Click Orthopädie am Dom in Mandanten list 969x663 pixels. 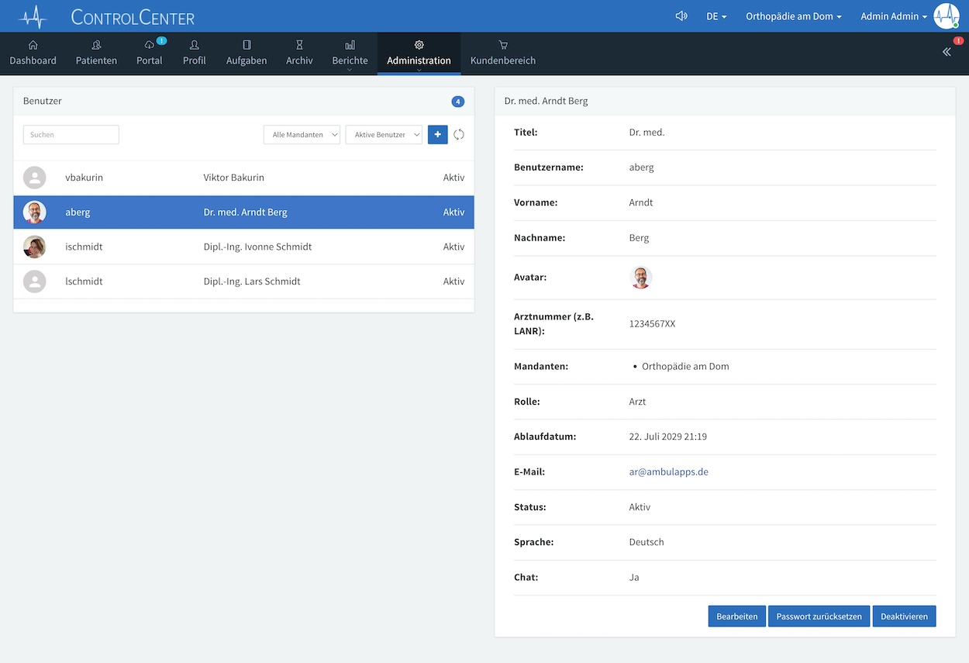685,366
